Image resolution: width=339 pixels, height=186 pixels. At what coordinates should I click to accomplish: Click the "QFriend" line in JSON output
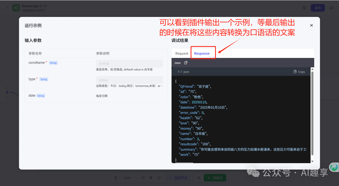coord(195,86)
